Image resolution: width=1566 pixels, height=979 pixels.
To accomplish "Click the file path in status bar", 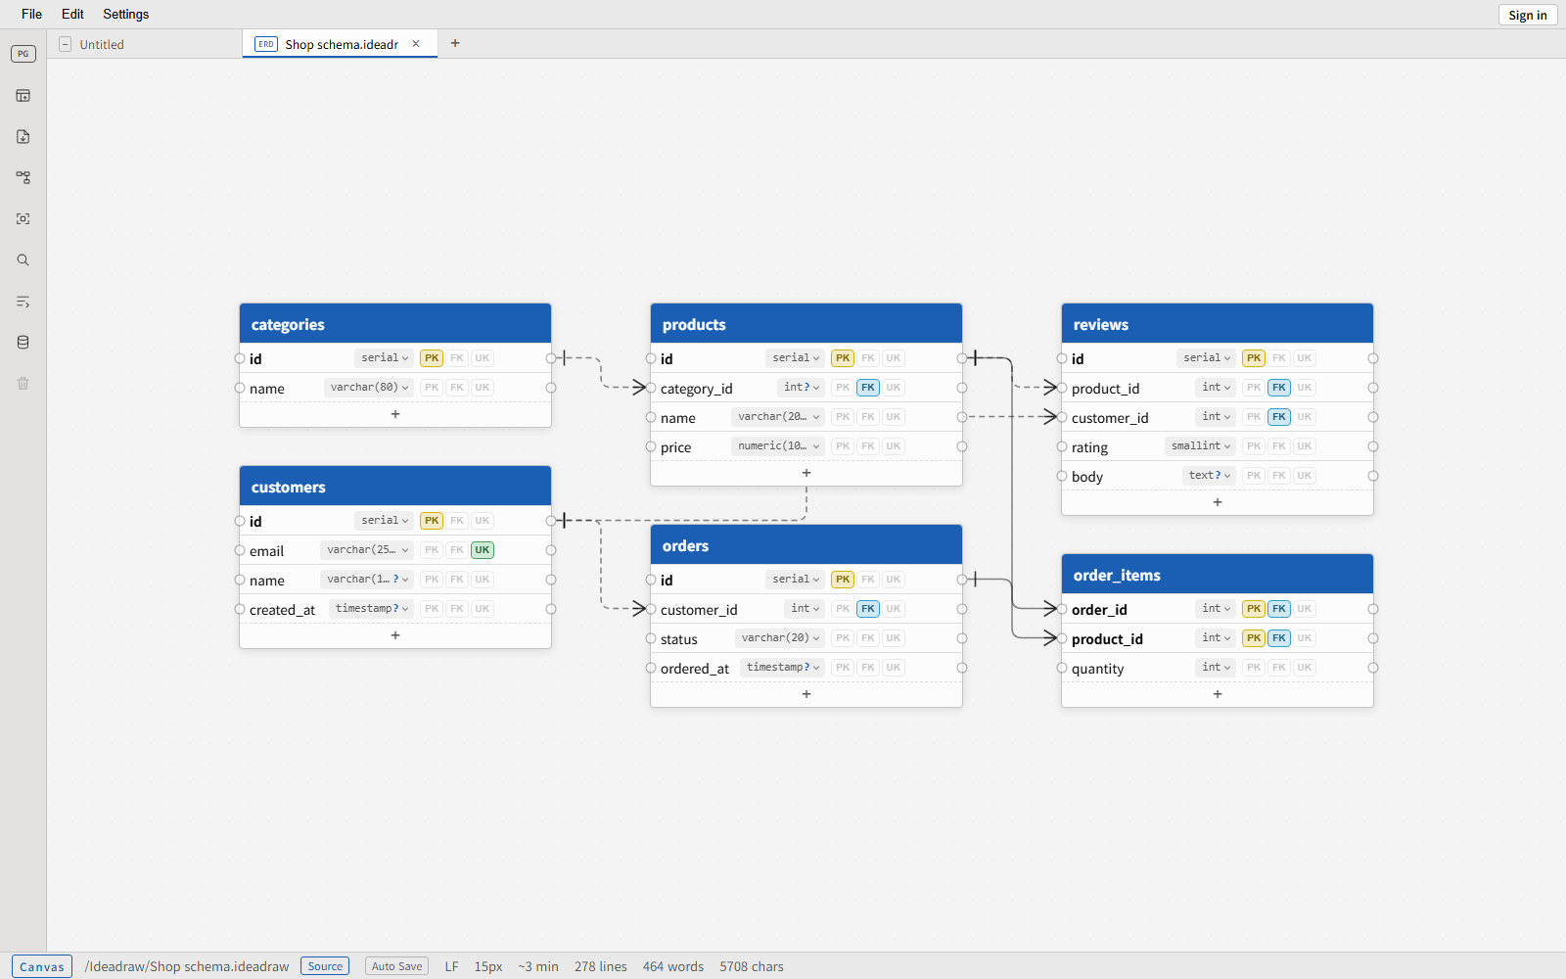I will coord(187,966).
